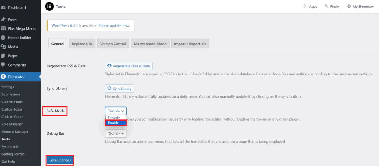Switch to the Version Control tab
The width and height of the screenshot is (379, 166).
[x=113, y=44]
